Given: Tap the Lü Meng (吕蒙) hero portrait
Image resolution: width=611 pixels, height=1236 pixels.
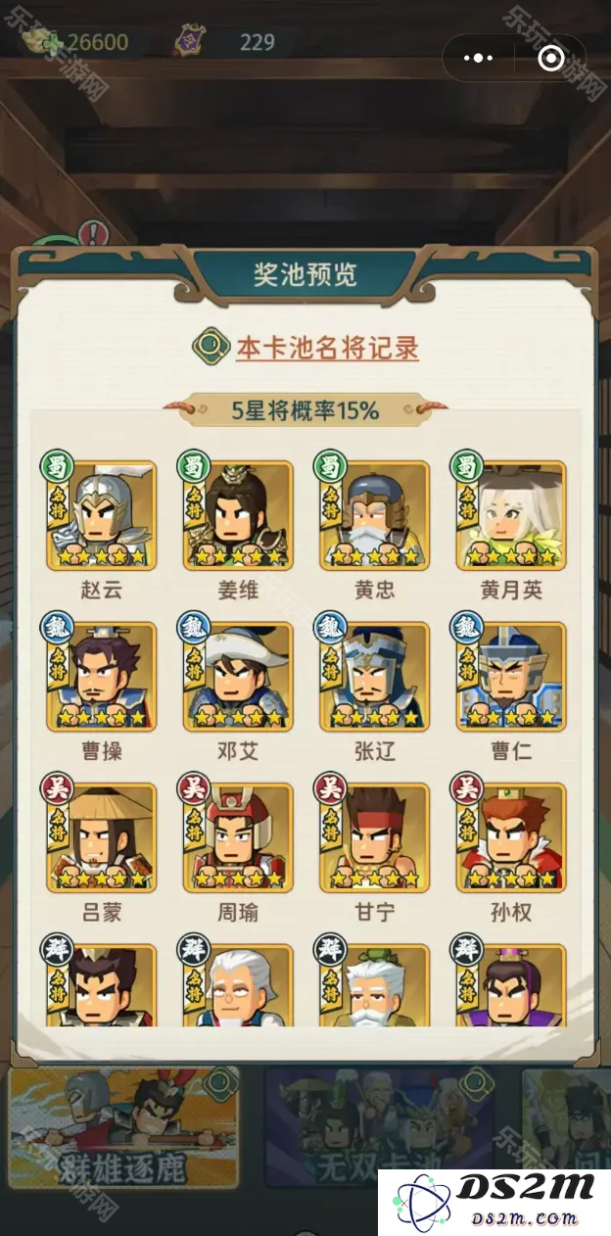Looking at the screenshot, I should point(101,837).
